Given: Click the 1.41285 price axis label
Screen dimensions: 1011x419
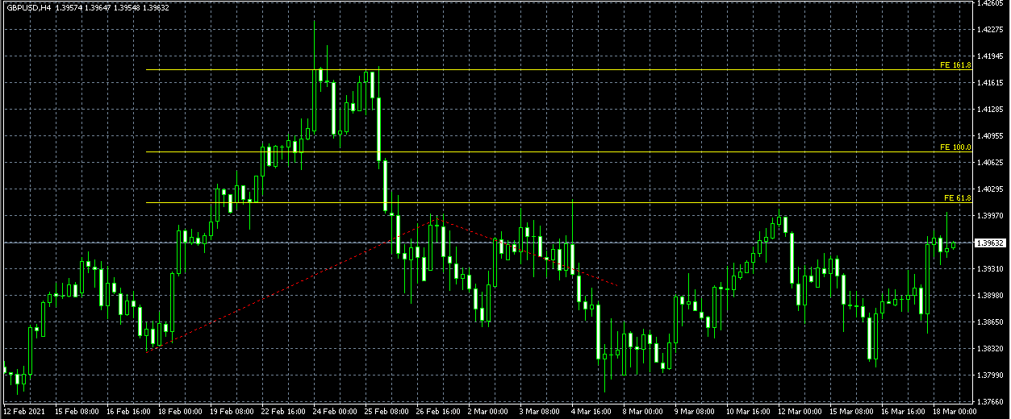Looking at the screenshot, I should [x=990, y=110].
